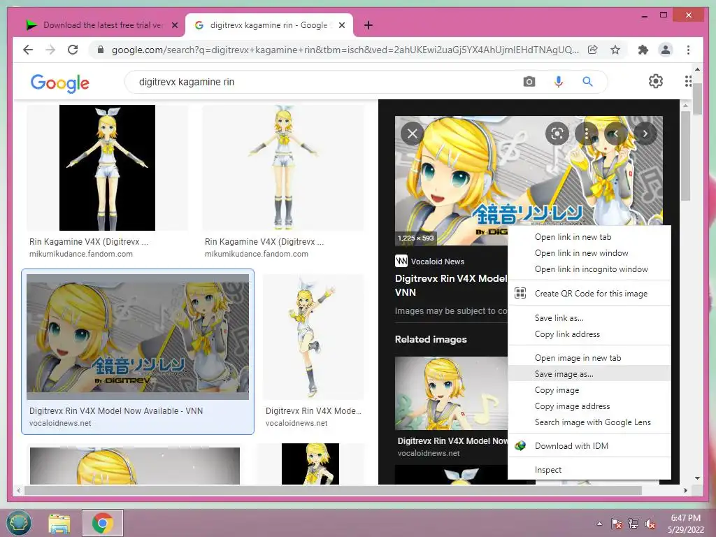716x537 pixels.
Task: Select 'Open link in new tab'
Action: tap(589, 237)
